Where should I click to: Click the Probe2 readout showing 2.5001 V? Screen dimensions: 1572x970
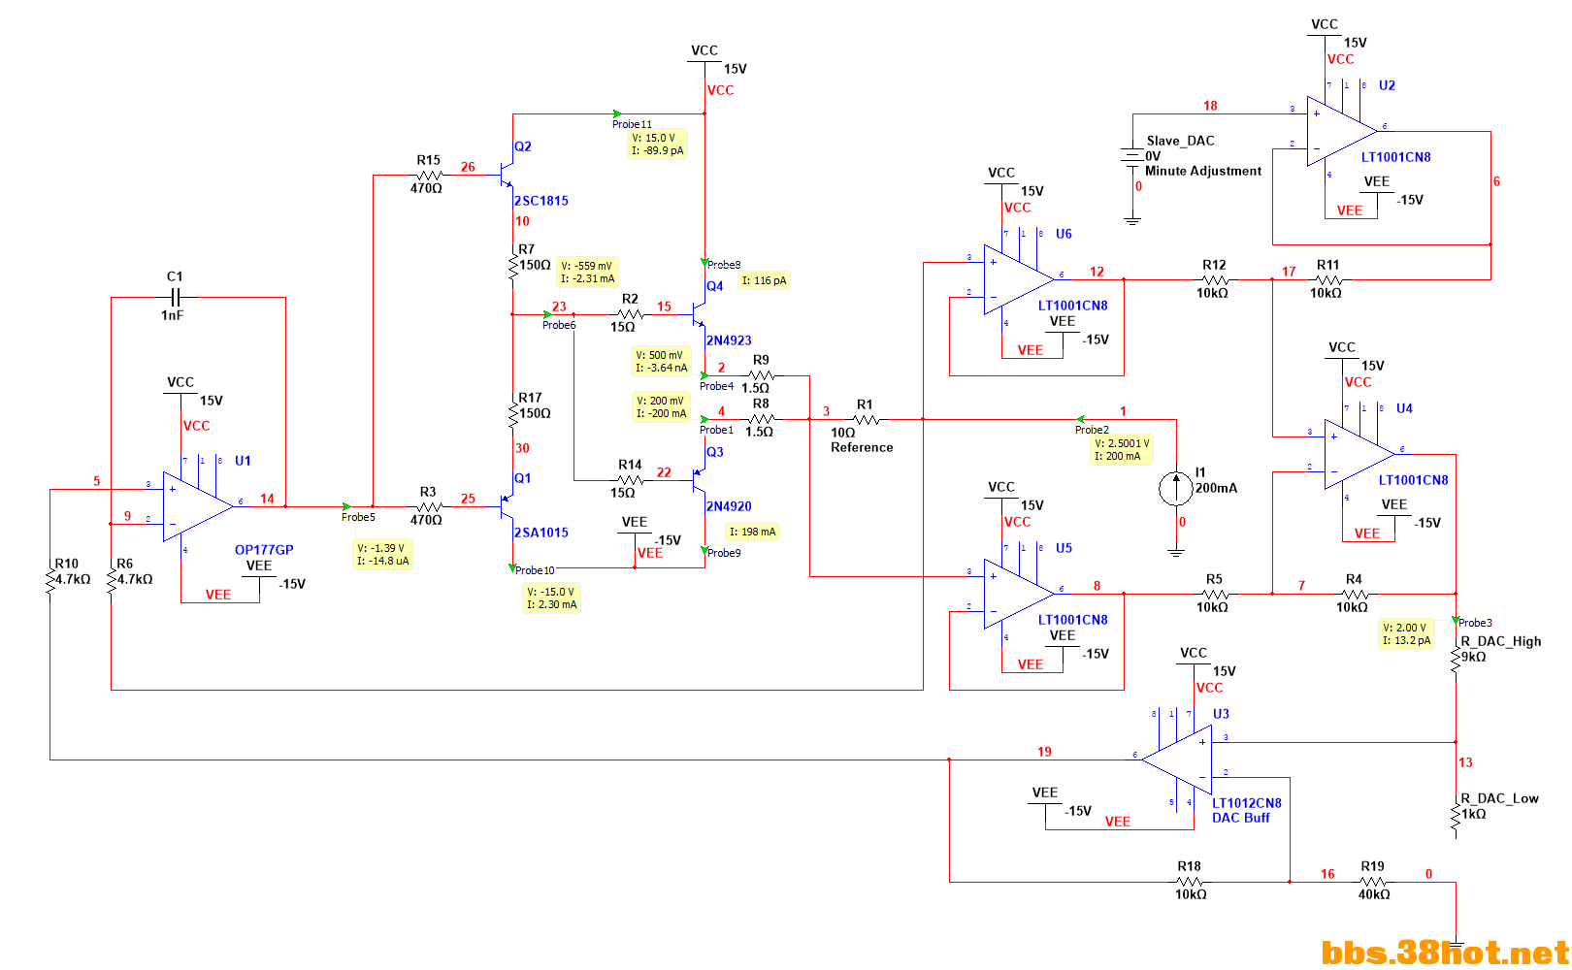[x=1122, y=450]
